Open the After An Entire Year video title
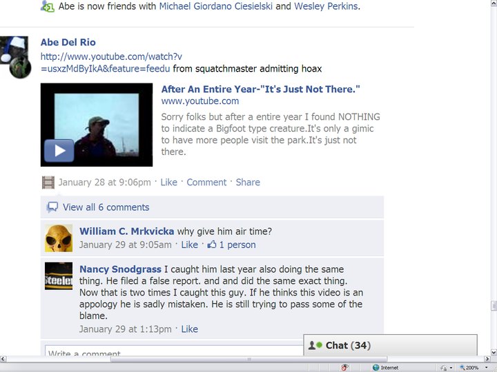Screen dimensions: 497x372 (x=260, y=89)
